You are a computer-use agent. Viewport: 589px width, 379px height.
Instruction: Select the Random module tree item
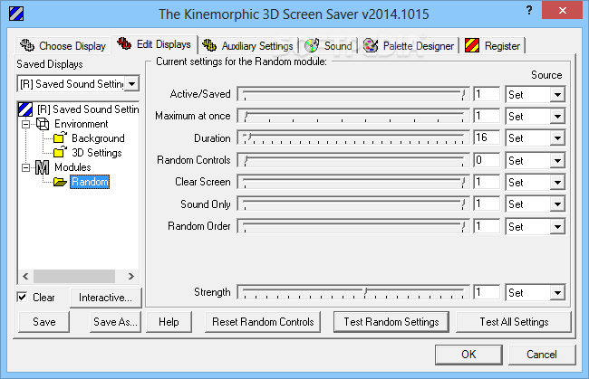click(90, 182)
